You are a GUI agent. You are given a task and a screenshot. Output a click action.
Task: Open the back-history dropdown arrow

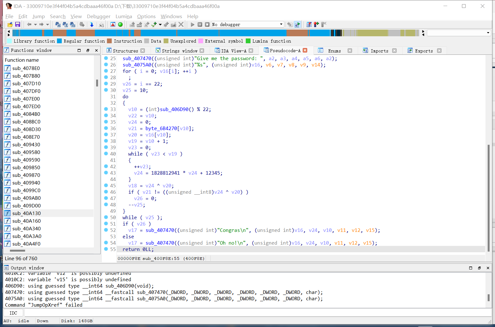[x=35, y=24]
